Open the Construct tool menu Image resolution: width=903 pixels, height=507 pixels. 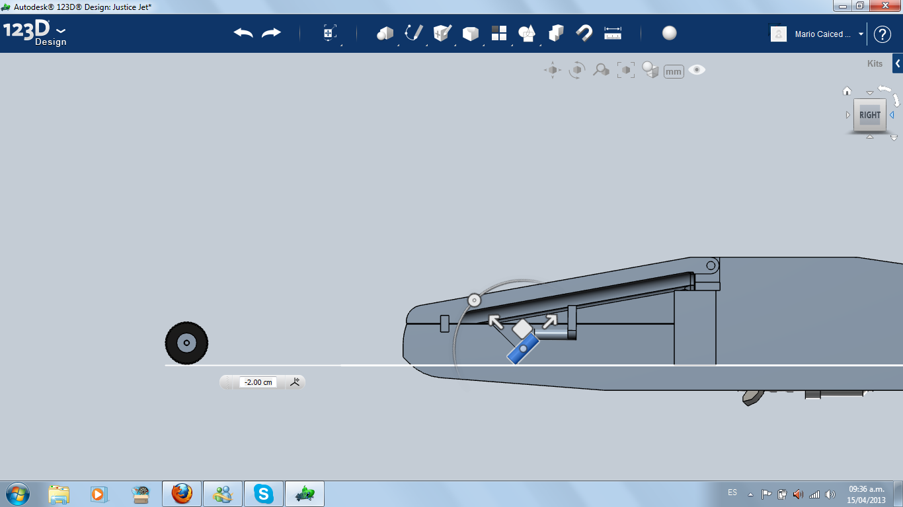(442, 33)
